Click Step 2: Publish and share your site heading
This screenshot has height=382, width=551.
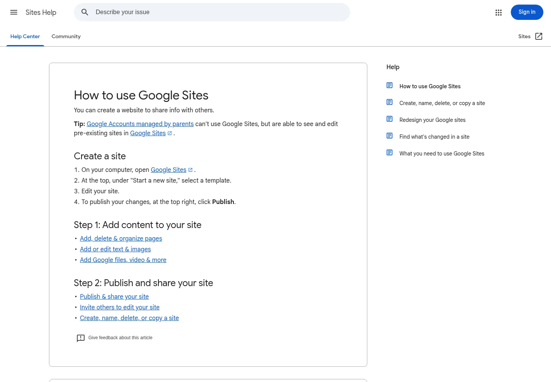click(x=143, y=283)
